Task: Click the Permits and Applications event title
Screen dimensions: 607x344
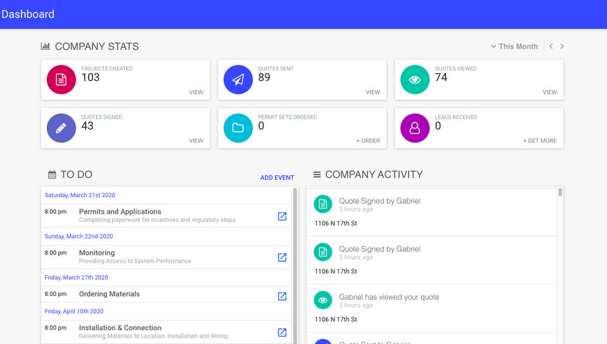Action: [120, 211]
